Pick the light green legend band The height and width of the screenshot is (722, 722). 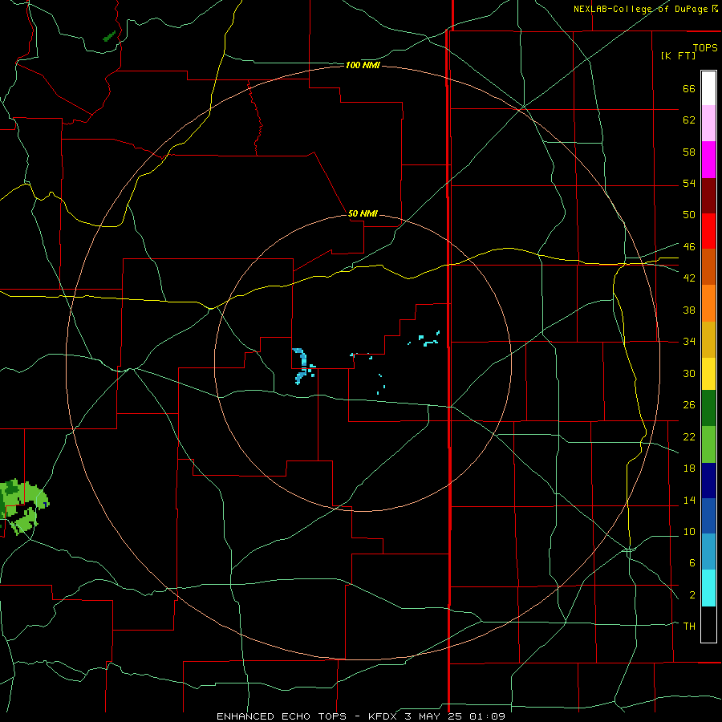click(708, 444)
